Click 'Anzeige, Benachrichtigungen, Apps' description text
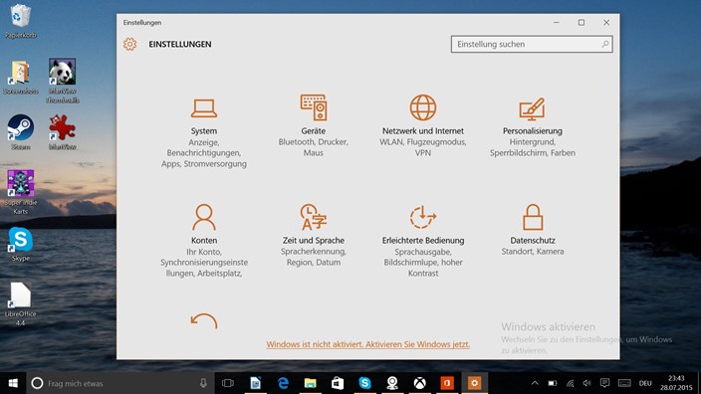The height and width of the screenshot is (394, 701). click(x=204, y=153)
